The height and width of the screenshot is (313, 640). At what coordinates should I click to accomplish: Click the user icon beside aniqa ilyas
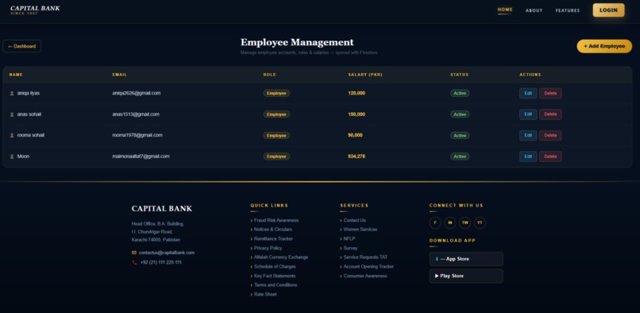[12, 93]
